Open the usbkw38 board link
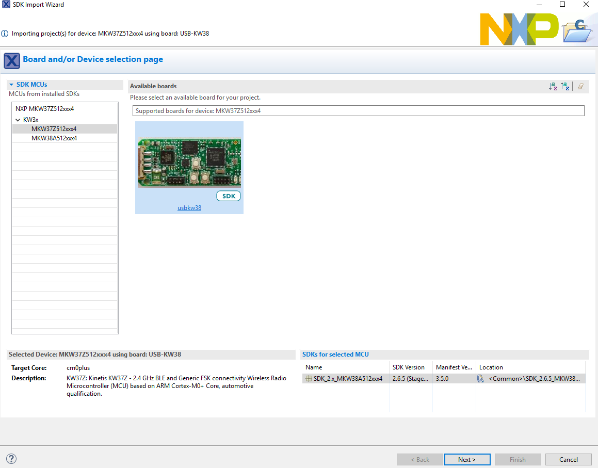Viewport: 598px width, 468px height. point(189,207)
